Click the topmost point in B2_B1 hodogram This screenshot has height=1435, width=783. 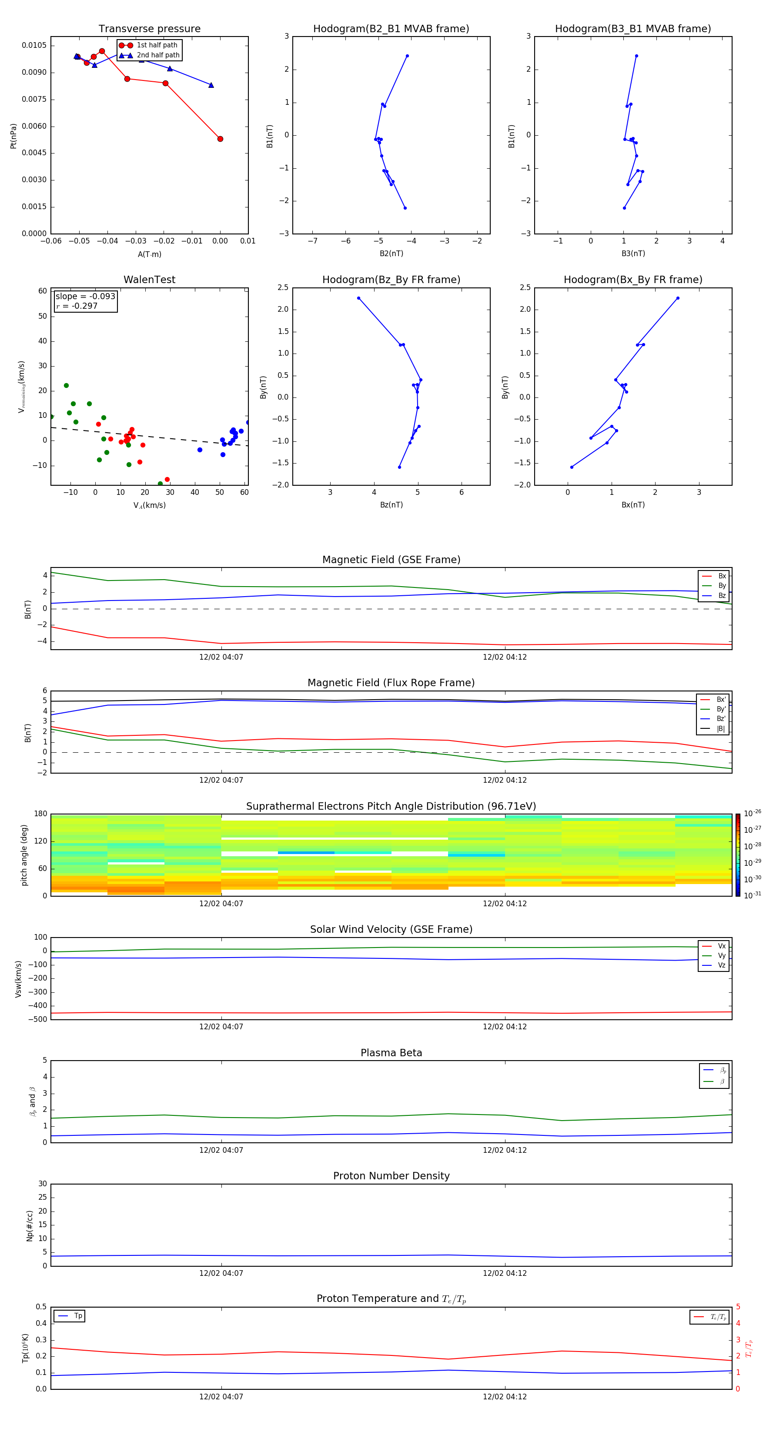[408, 56]
